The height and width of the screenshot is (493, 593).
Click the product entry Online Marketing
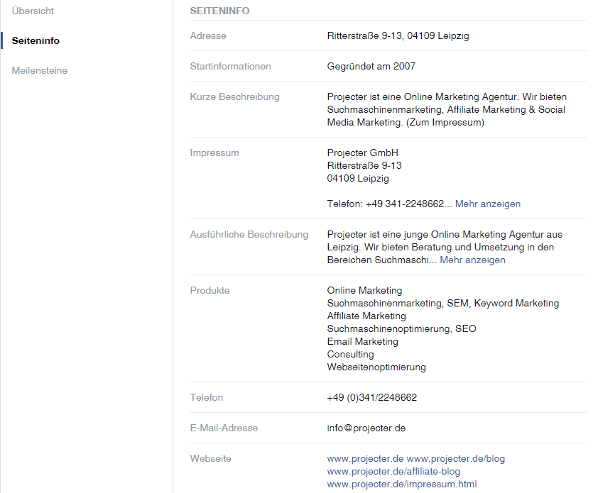tap(364, 291)
